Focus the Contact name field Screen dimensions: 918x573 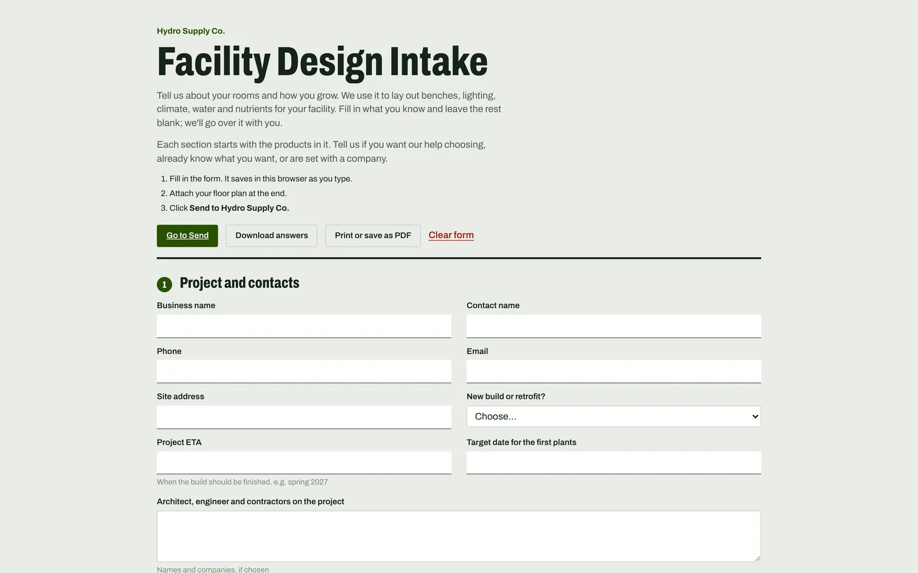point(614,326)
